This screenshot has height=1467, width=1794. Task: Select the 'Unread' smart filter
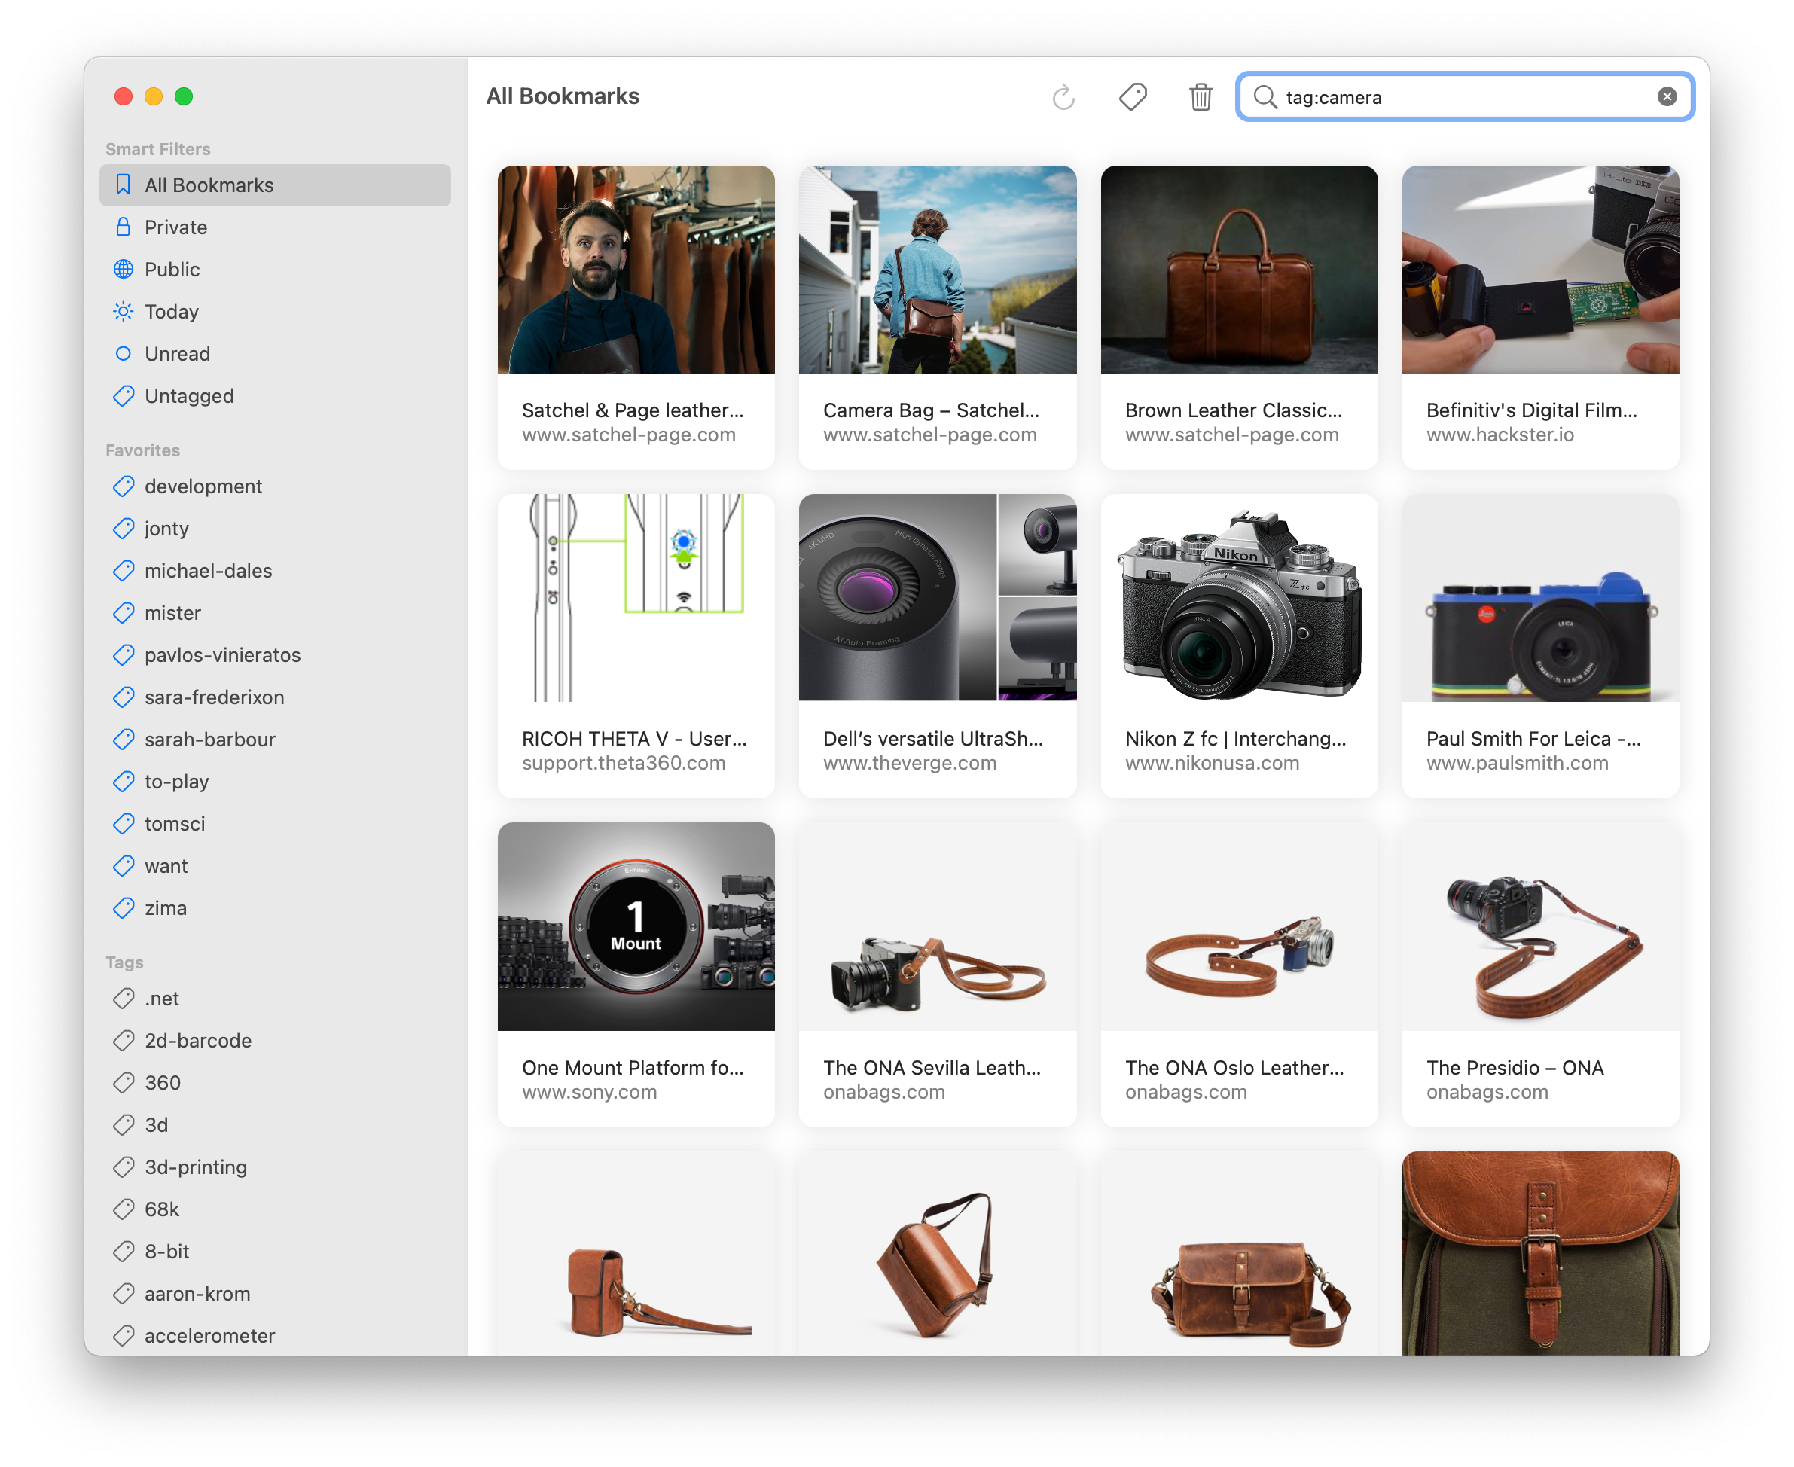177,353
